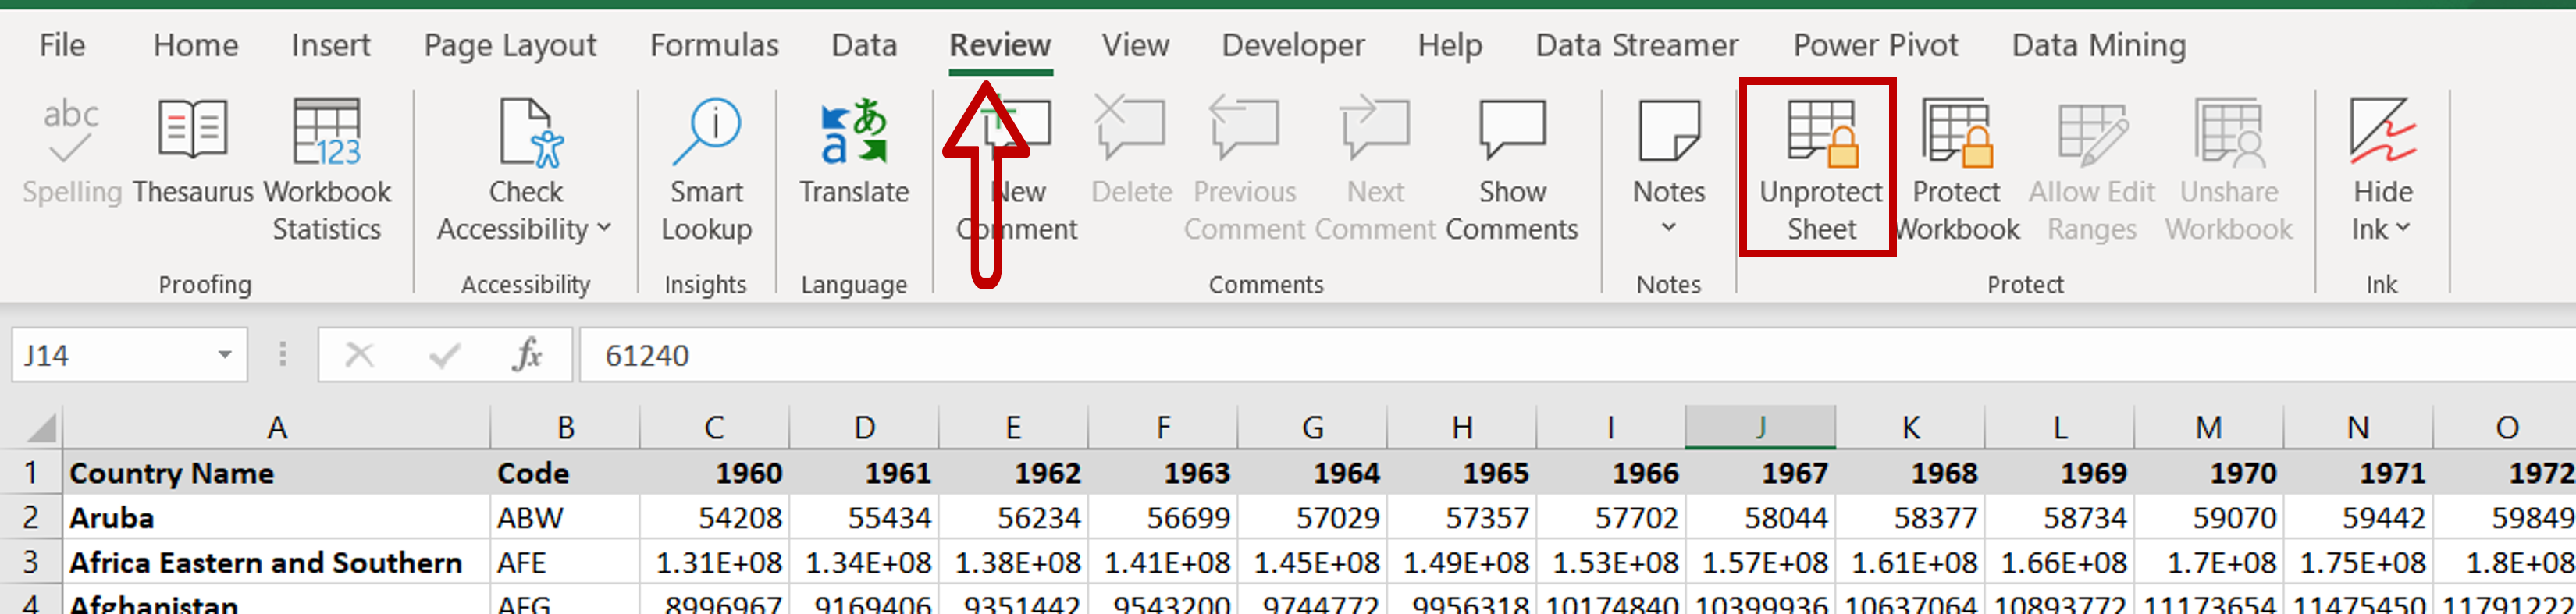The width and height of the screenshot is (2576, 614).
Task: Open the Page Layout tab
Action: [510, 45]
